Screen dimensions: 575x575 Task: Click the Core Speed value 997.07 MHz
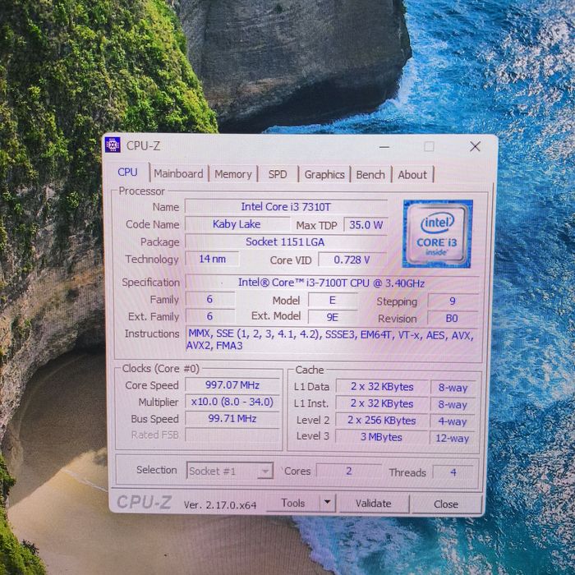pos(232,385)
